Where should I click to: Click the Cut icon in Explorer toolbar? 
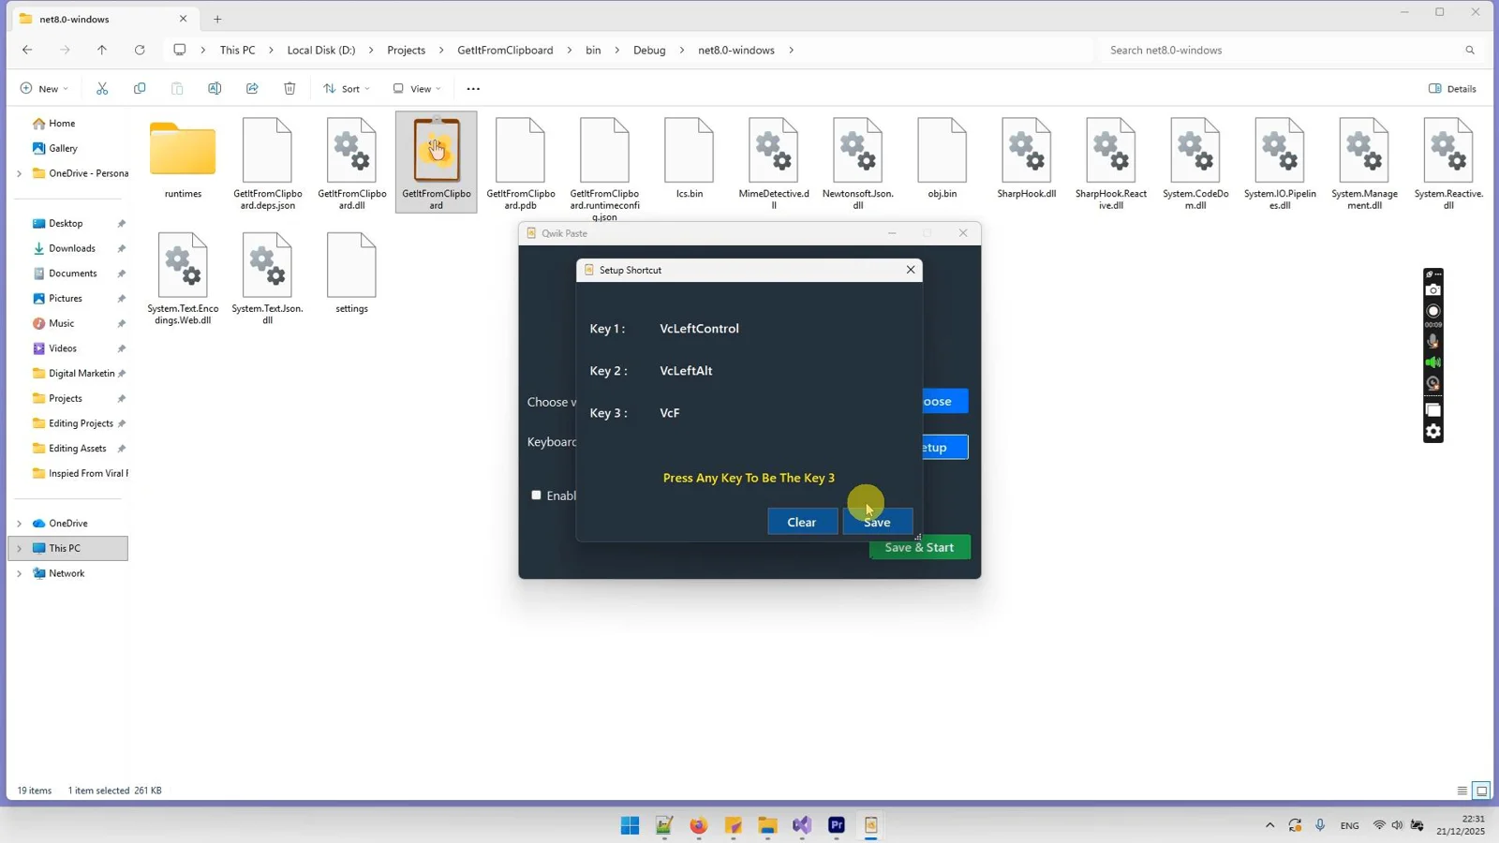pyautogui.click(x=102, y=88)
